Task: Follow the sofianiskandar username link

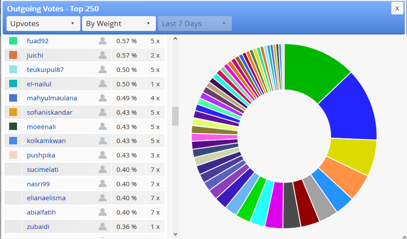Action: click(50, 112)
